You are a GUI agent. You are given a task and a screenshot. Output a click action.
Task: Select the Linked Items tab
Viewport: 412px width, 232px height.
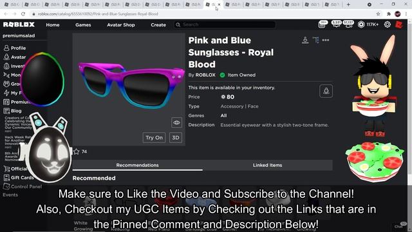268,165
